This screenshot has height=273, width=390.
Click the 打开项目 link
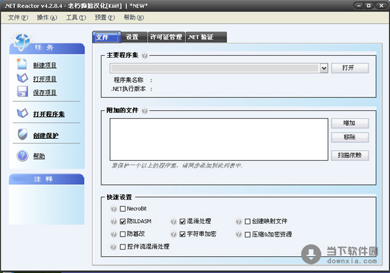45,79
